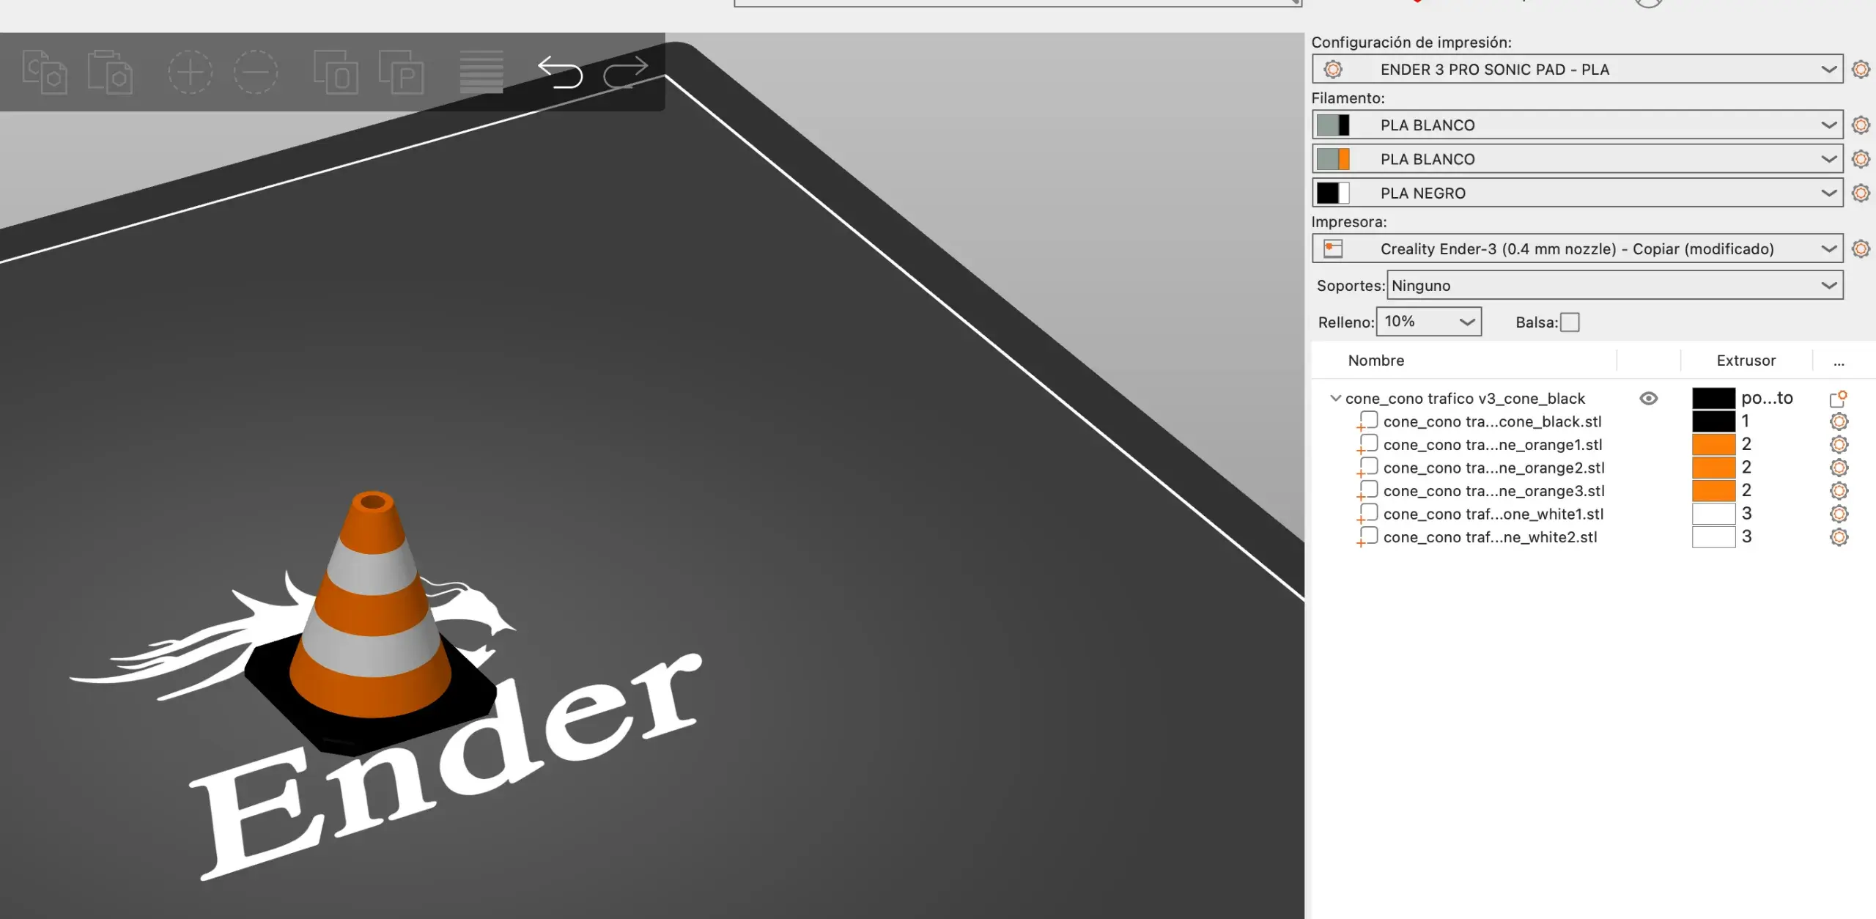Click the Copy icon in toolbar
Screen dimensions: 1876x919
45,73
